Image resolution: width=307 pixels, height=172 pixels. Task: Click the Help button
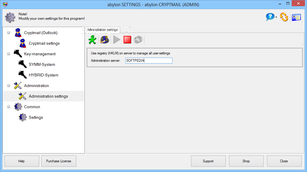tap(21, 161)
